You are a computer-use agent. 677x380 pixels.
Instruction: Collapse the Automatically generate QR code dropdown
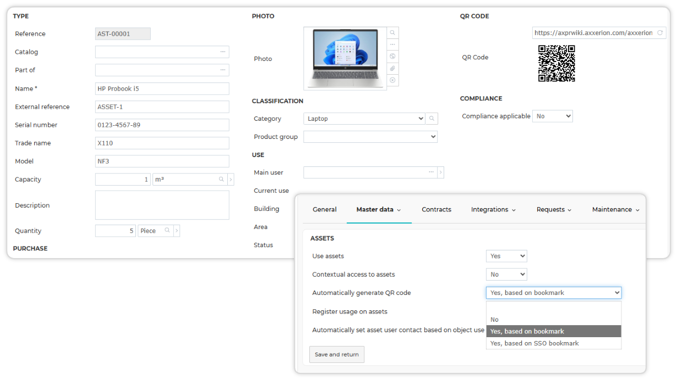click(554, 293)
